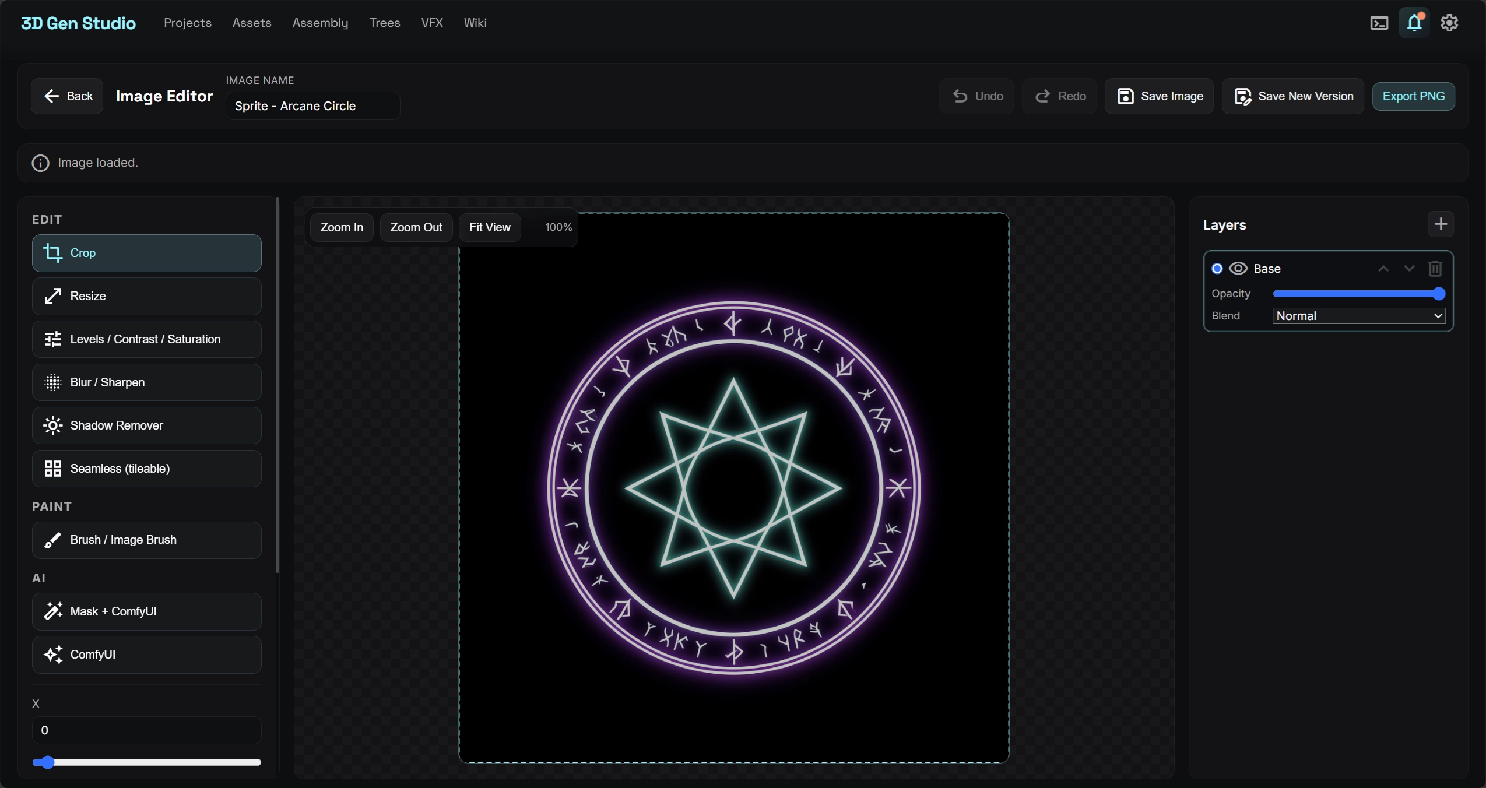Viewport: 1486px width, 788px height.
Task: Click the Back button
Action: (x=67, y=96)
